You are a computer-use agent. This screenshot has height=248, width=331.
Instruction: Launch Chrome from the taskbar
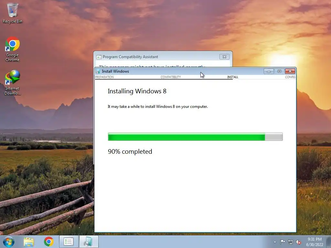pyautogui.click(x=48, y=242)
